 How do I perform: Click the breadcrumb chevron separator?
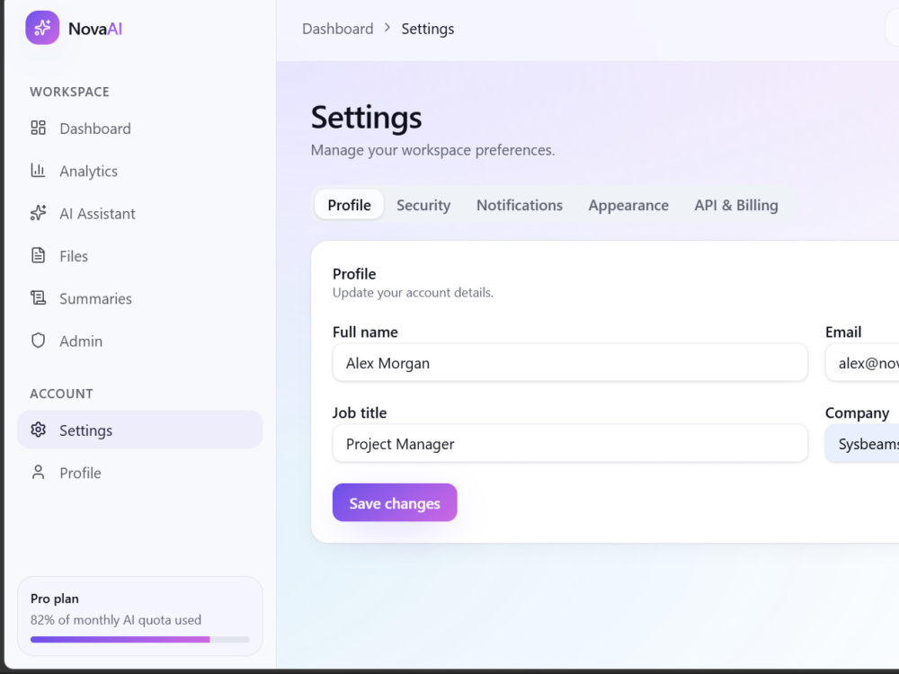coord(387,28)
